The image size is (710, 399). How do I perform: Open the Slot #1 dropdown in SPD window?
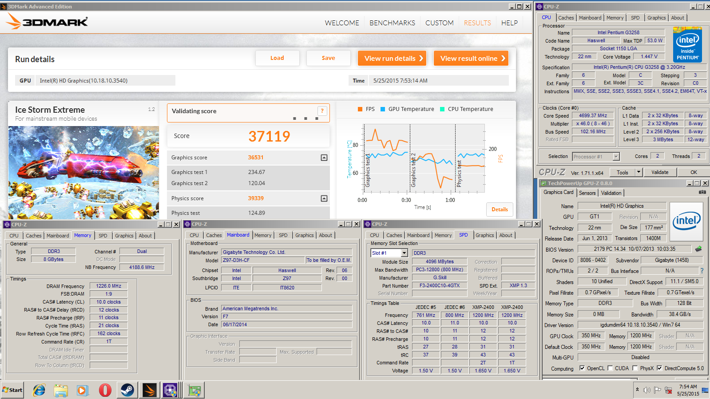(x=404, y=253)
